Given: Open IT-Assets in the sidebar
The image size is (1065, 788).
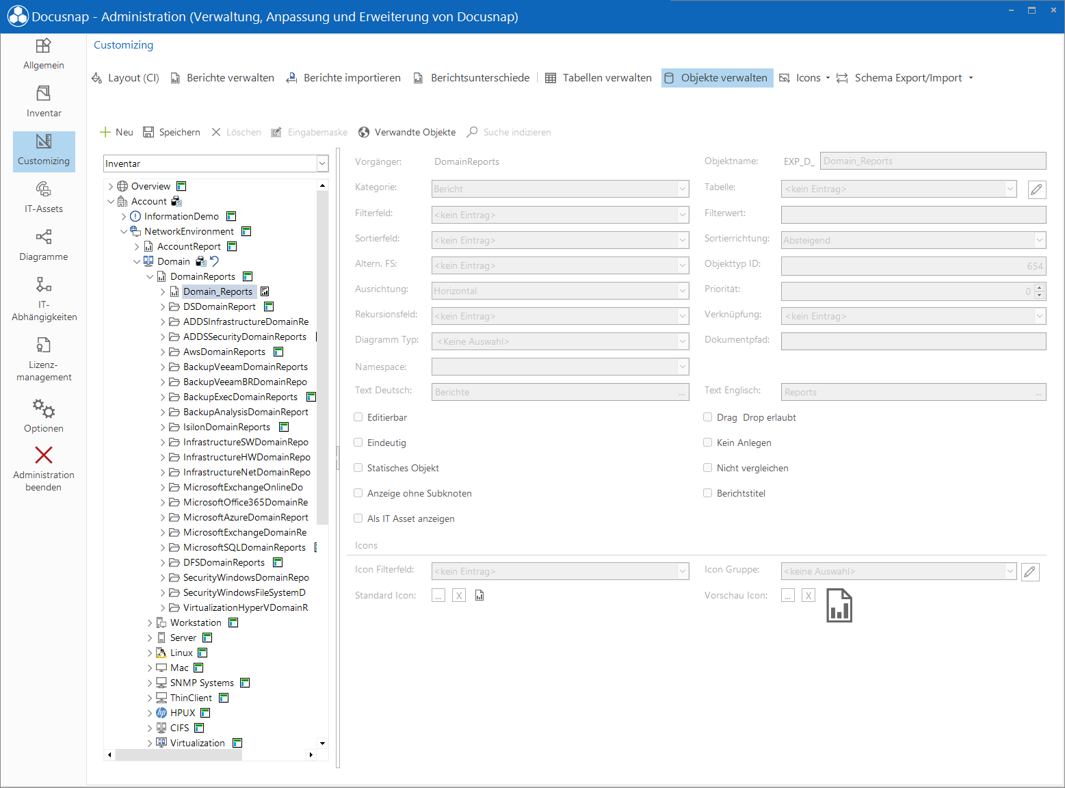Looking at the screenshot, I should [x=44, y=198].
